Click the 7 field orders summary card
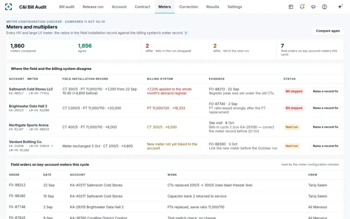Image resolution: width=350 pixels, height=219 pixels. [x=310, y=49]
